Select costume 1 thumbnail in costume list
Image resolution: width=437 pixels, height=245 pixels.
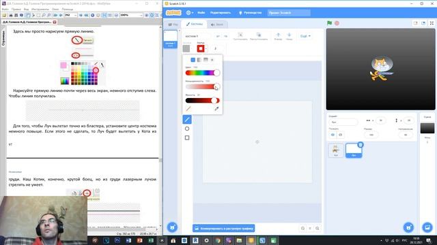click(x=170, y=39)
